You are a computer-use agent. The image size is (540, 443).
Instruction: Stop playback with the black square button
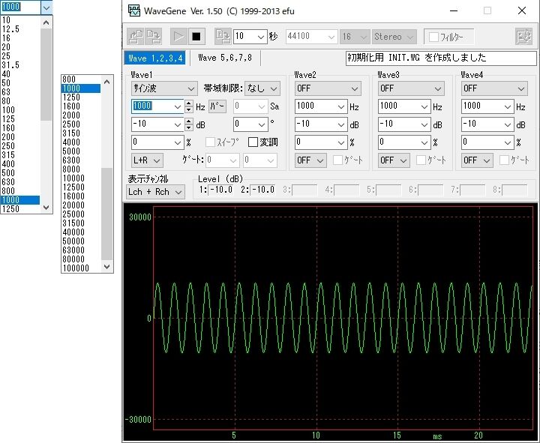tap(196, 37)
